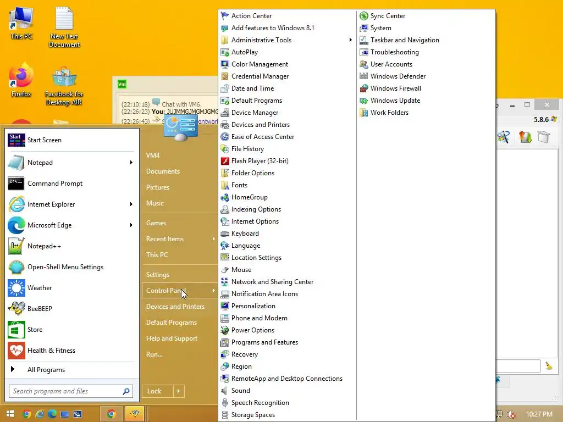Expand Microsoft Edge jump list arrow
This screenshot has height=422, width=563.
pos(131,225)
